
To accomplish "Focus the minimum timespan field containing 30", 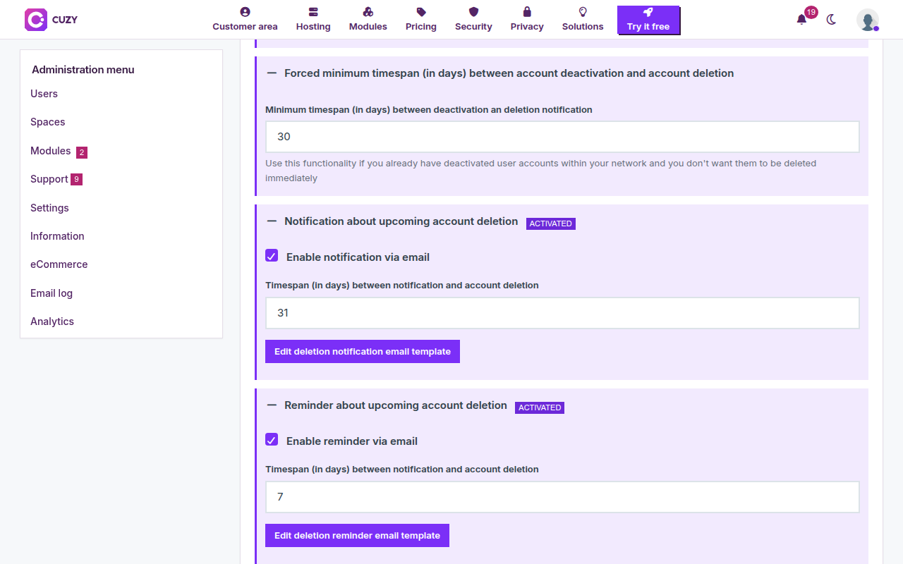I will tap(562, 137).
